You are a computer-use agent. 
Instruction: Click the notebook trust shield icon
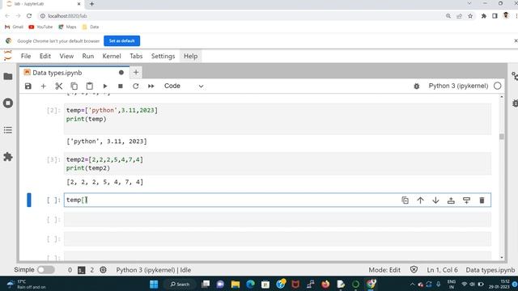point(414,269)
